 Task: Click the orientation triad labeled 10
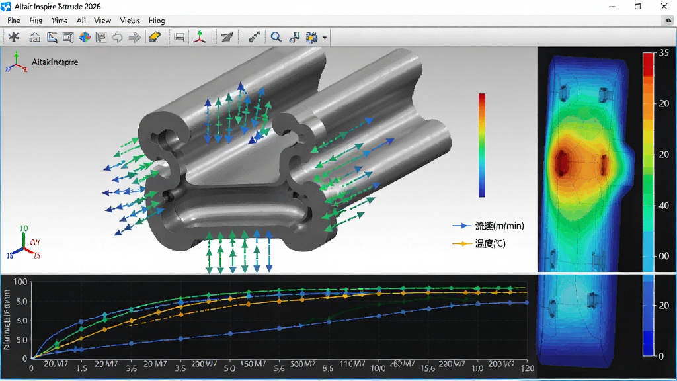point(23,243)
